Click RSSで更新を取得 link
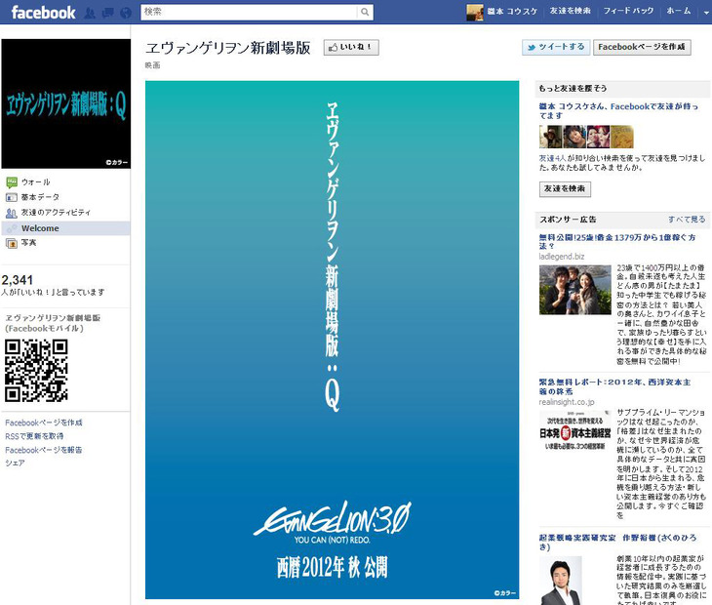Screen dimensions: 712x605 (34, 436)
